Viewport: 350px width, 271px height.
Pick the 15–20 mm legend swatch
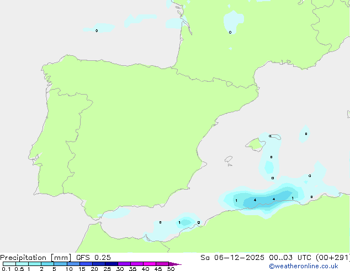tap(86, 264)
